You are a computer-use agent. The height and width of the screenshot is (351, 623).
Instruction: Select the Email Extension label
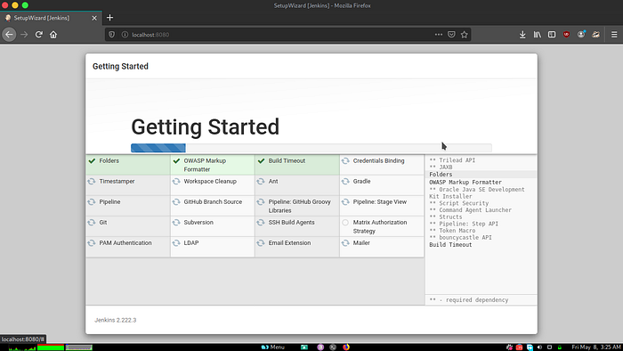tap(289, 243)
